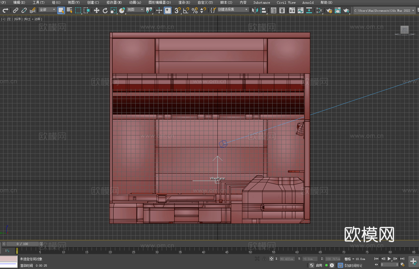
Task: Click the 粘土 + 边面 viewport shading label
Action: point(33,19)
